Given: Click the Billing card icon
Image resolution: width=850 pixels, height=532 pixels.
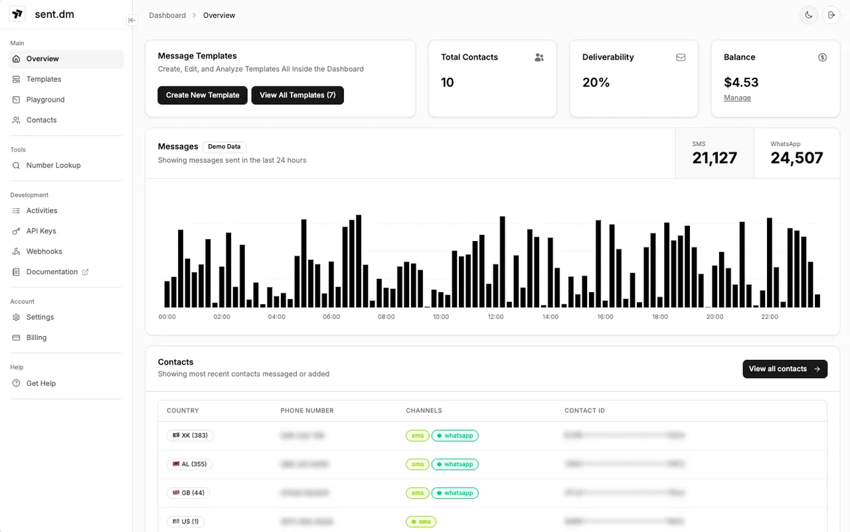Looking at the screenshot, I should click(x=17, y=337).
